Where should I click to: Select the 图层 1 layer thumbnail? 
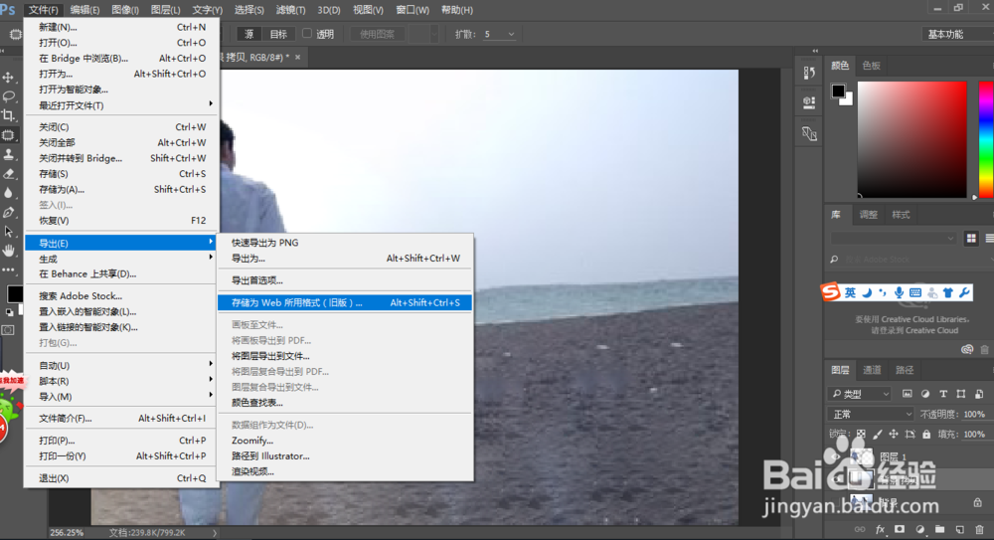(x=862, y=456)
